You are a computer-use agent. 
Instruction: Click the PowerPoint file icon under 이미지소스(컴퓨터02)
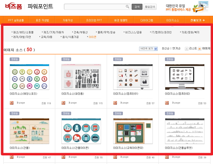[167, 103]
